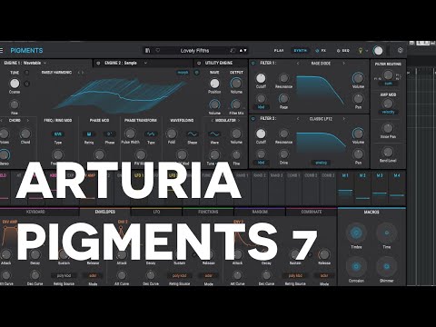
Task: Toggle Utility Engine power button
Action: (x=199, y=63)
